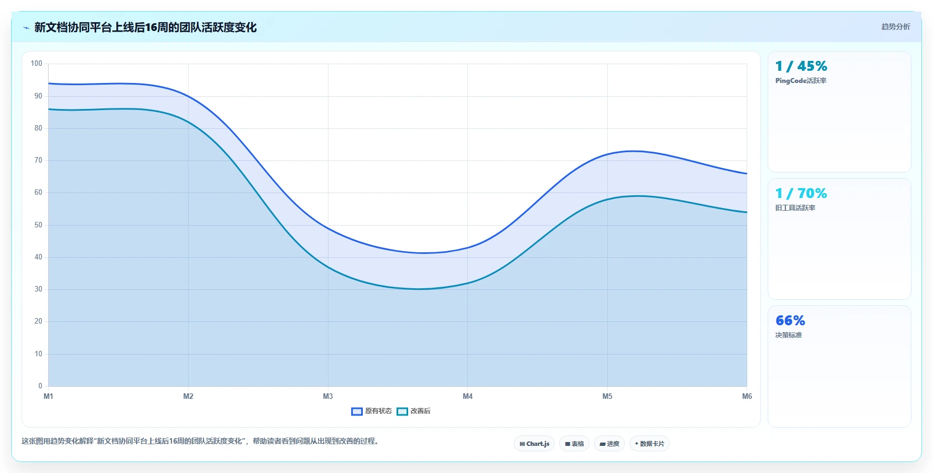Toggle the 原有状态 legend series

click(x=372, y=411)
